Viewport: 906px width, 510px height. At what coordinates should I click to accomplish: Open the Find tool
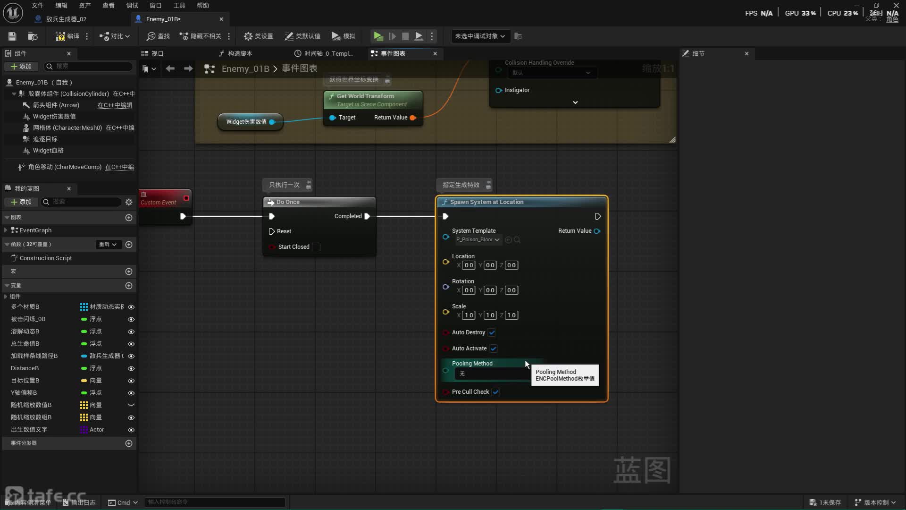click(158, 36)
